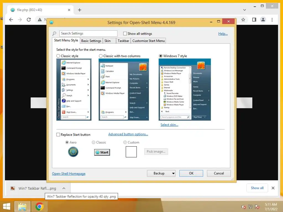Click the two-column style preview image
The image size is (283, 212).
click(x=124, y=89)
